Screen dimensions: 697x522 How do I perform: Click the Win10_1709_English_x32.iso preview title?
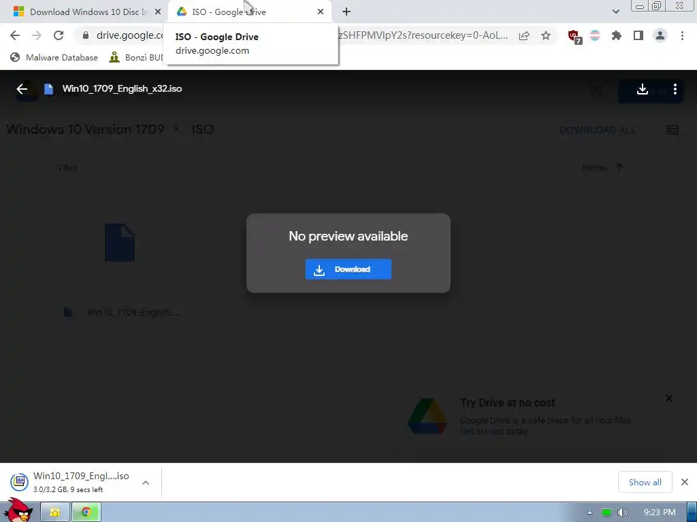[x=122, y=89]
